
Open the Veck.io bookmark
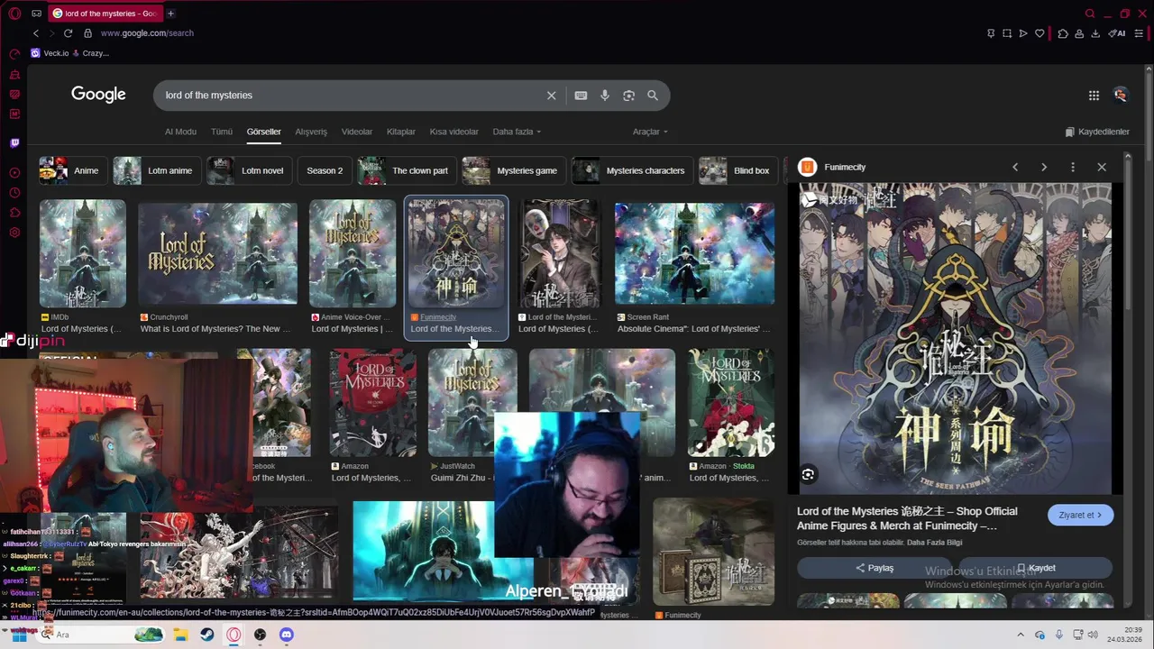pyautogui.click(x=50, y=53)
